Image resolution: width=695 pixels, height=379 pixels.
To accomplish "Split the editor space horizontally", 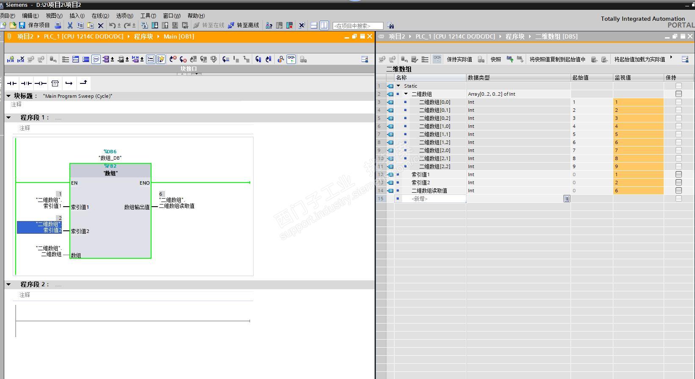I will [x=314, y=25].
